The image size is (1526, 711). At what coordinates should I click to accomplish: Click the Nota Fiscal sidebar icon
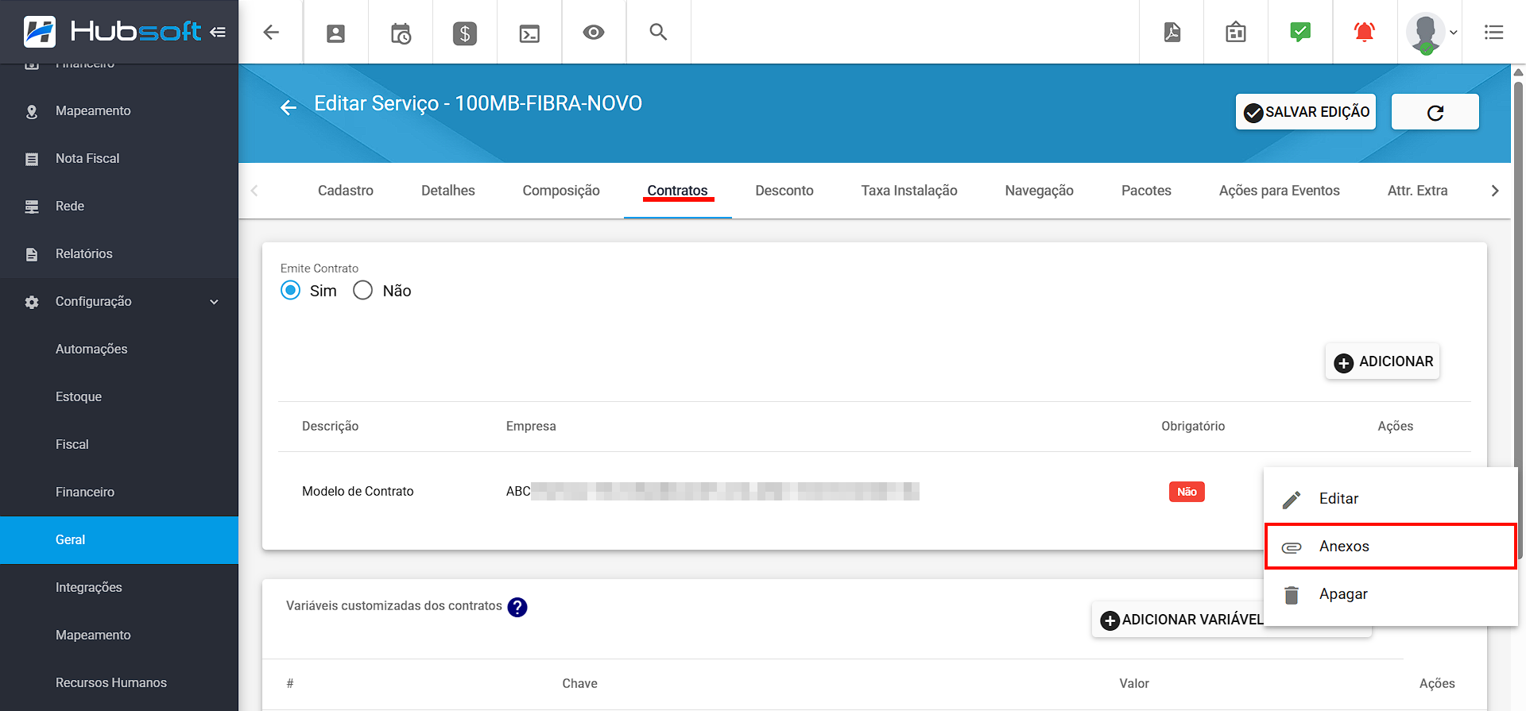point(32,160)
